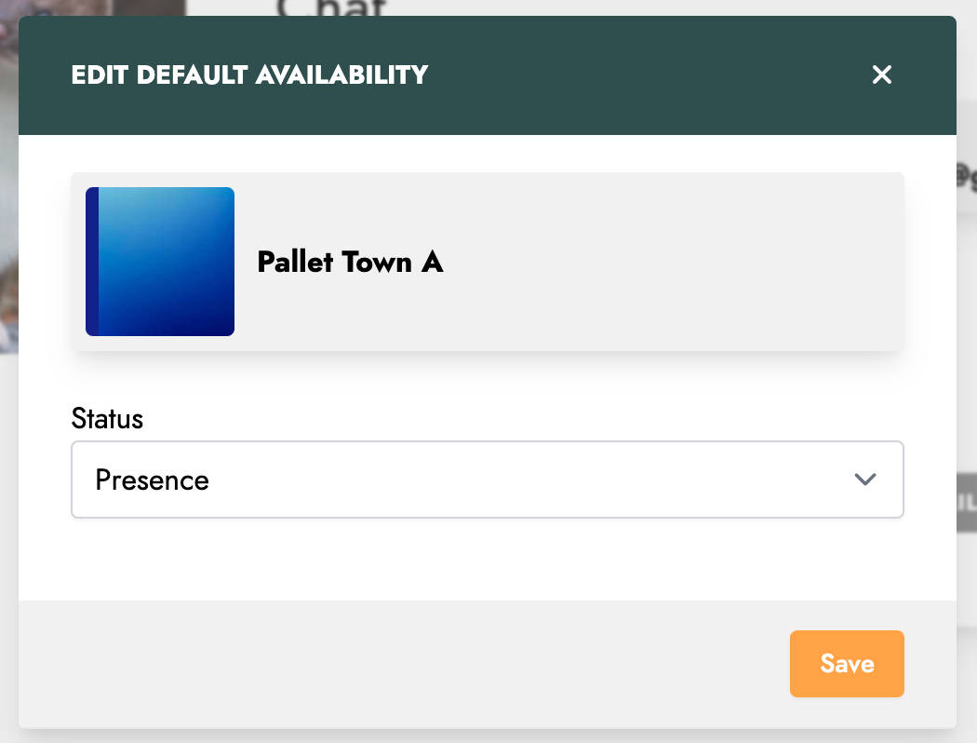Image resolution: width=977 pixels, height=743 pixels.
Task: Open the Status dropdown
Action: tap(488, 480)
